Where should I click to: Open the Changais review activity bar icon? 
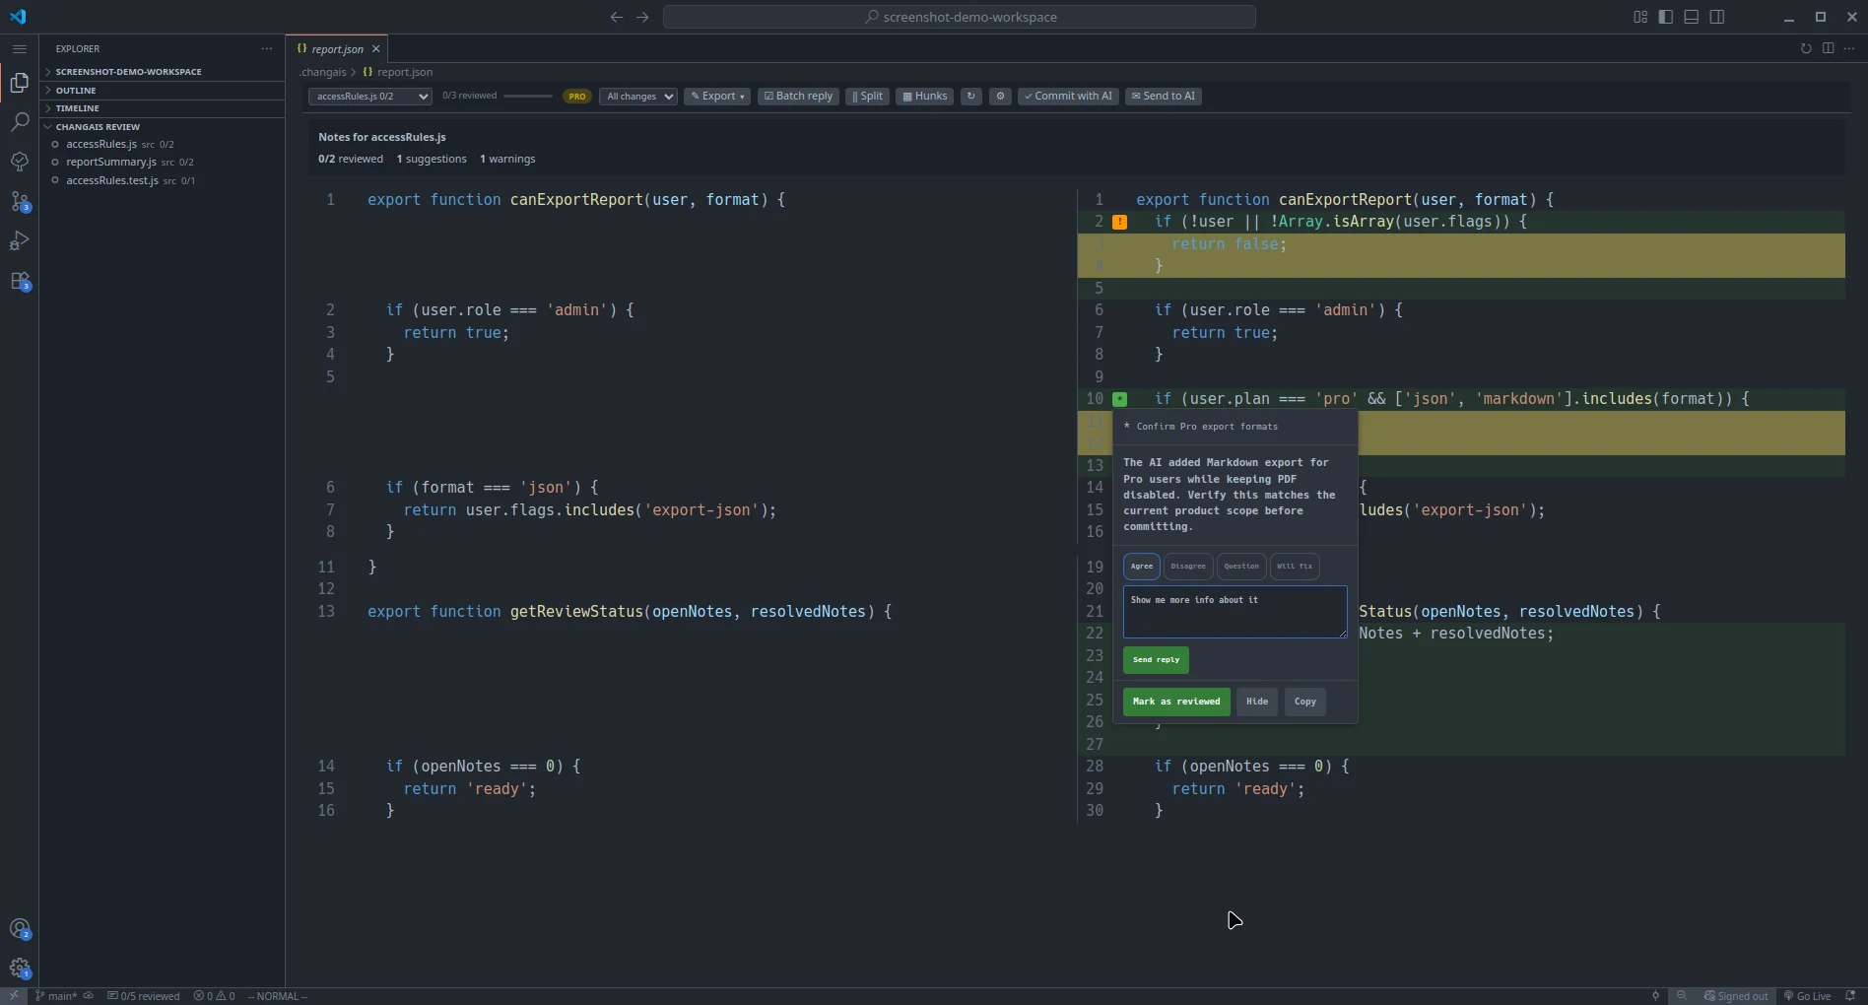(x=20, y=162)
